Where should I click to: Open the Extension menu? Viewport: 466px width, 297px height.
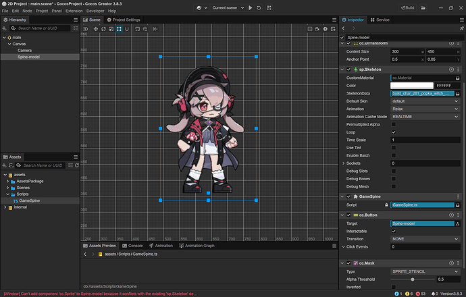[74, 11]
